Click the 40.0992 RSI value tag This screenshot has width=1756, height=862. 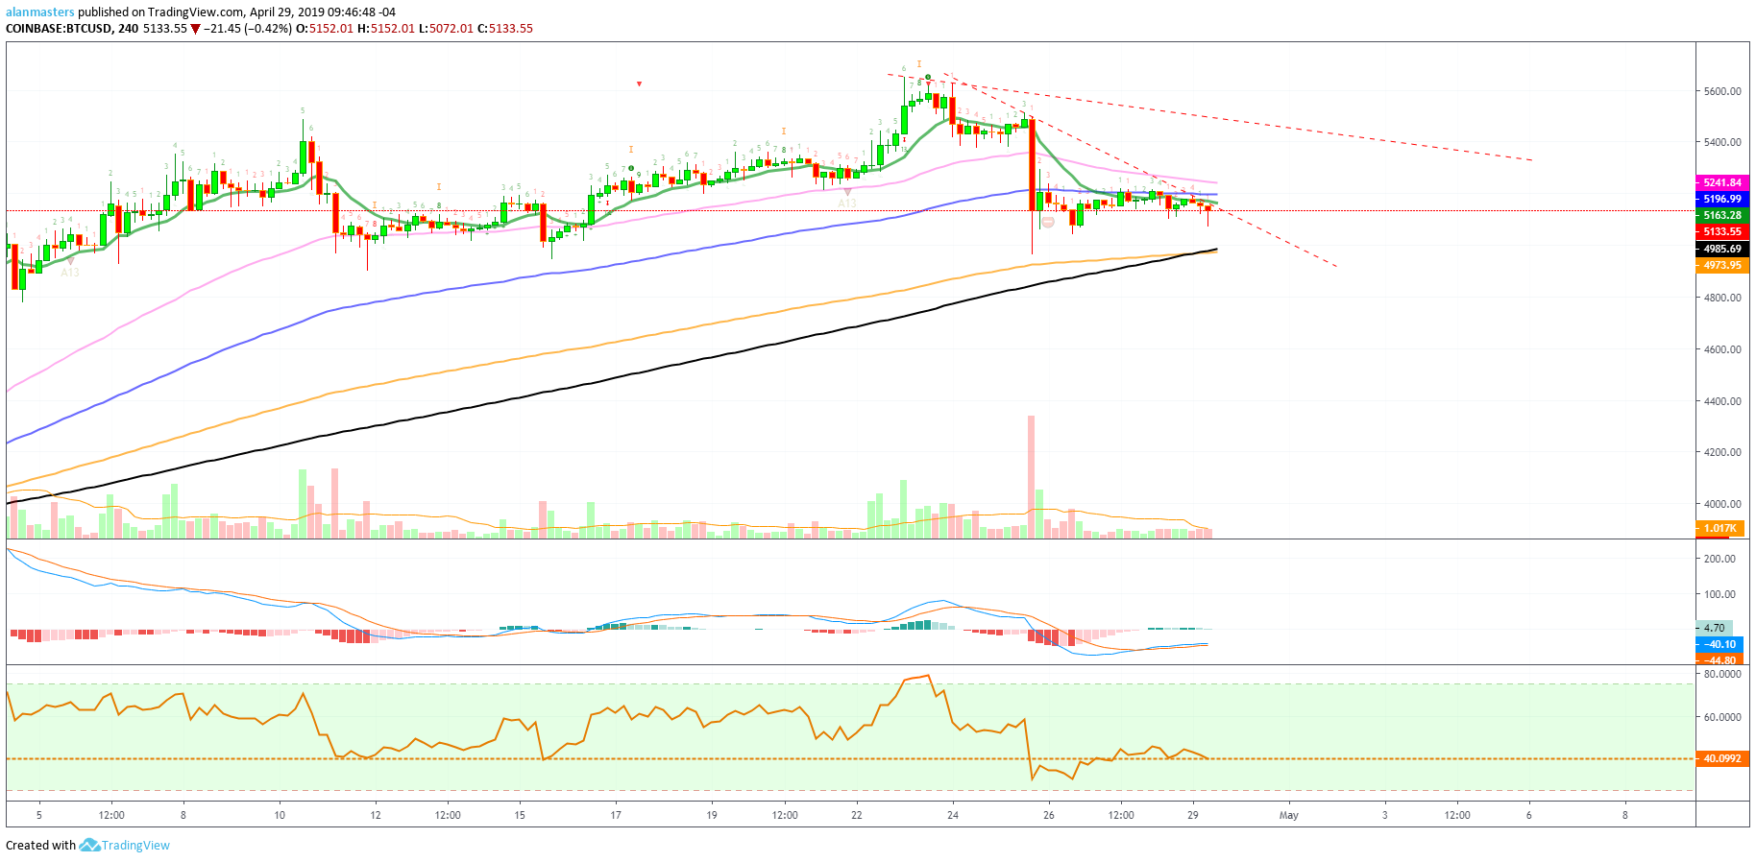(x=1721, y=758)
